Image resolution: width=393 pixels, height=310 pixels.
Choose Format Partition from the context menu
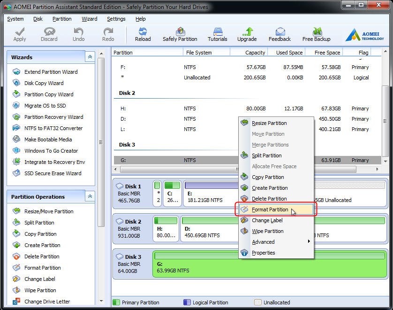(x=276, y=209)
